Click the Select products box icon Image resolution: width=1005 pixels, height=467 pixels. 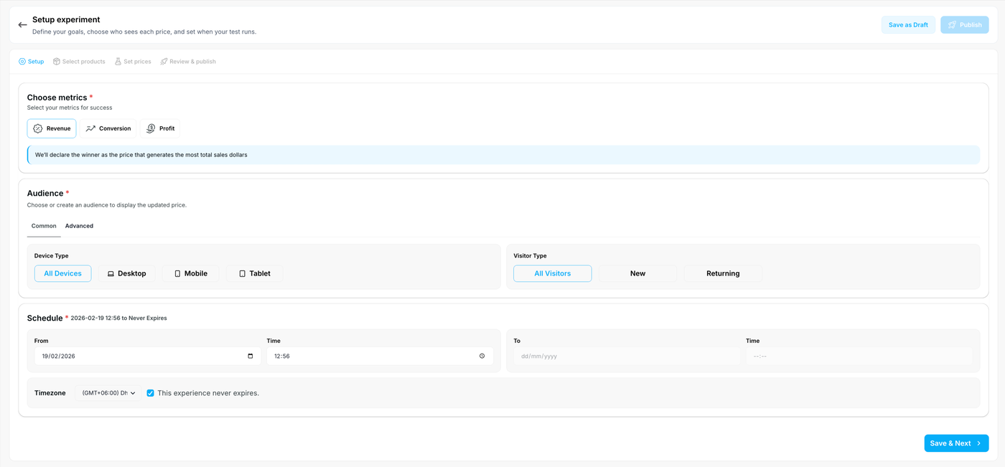[x=57, y=62]
